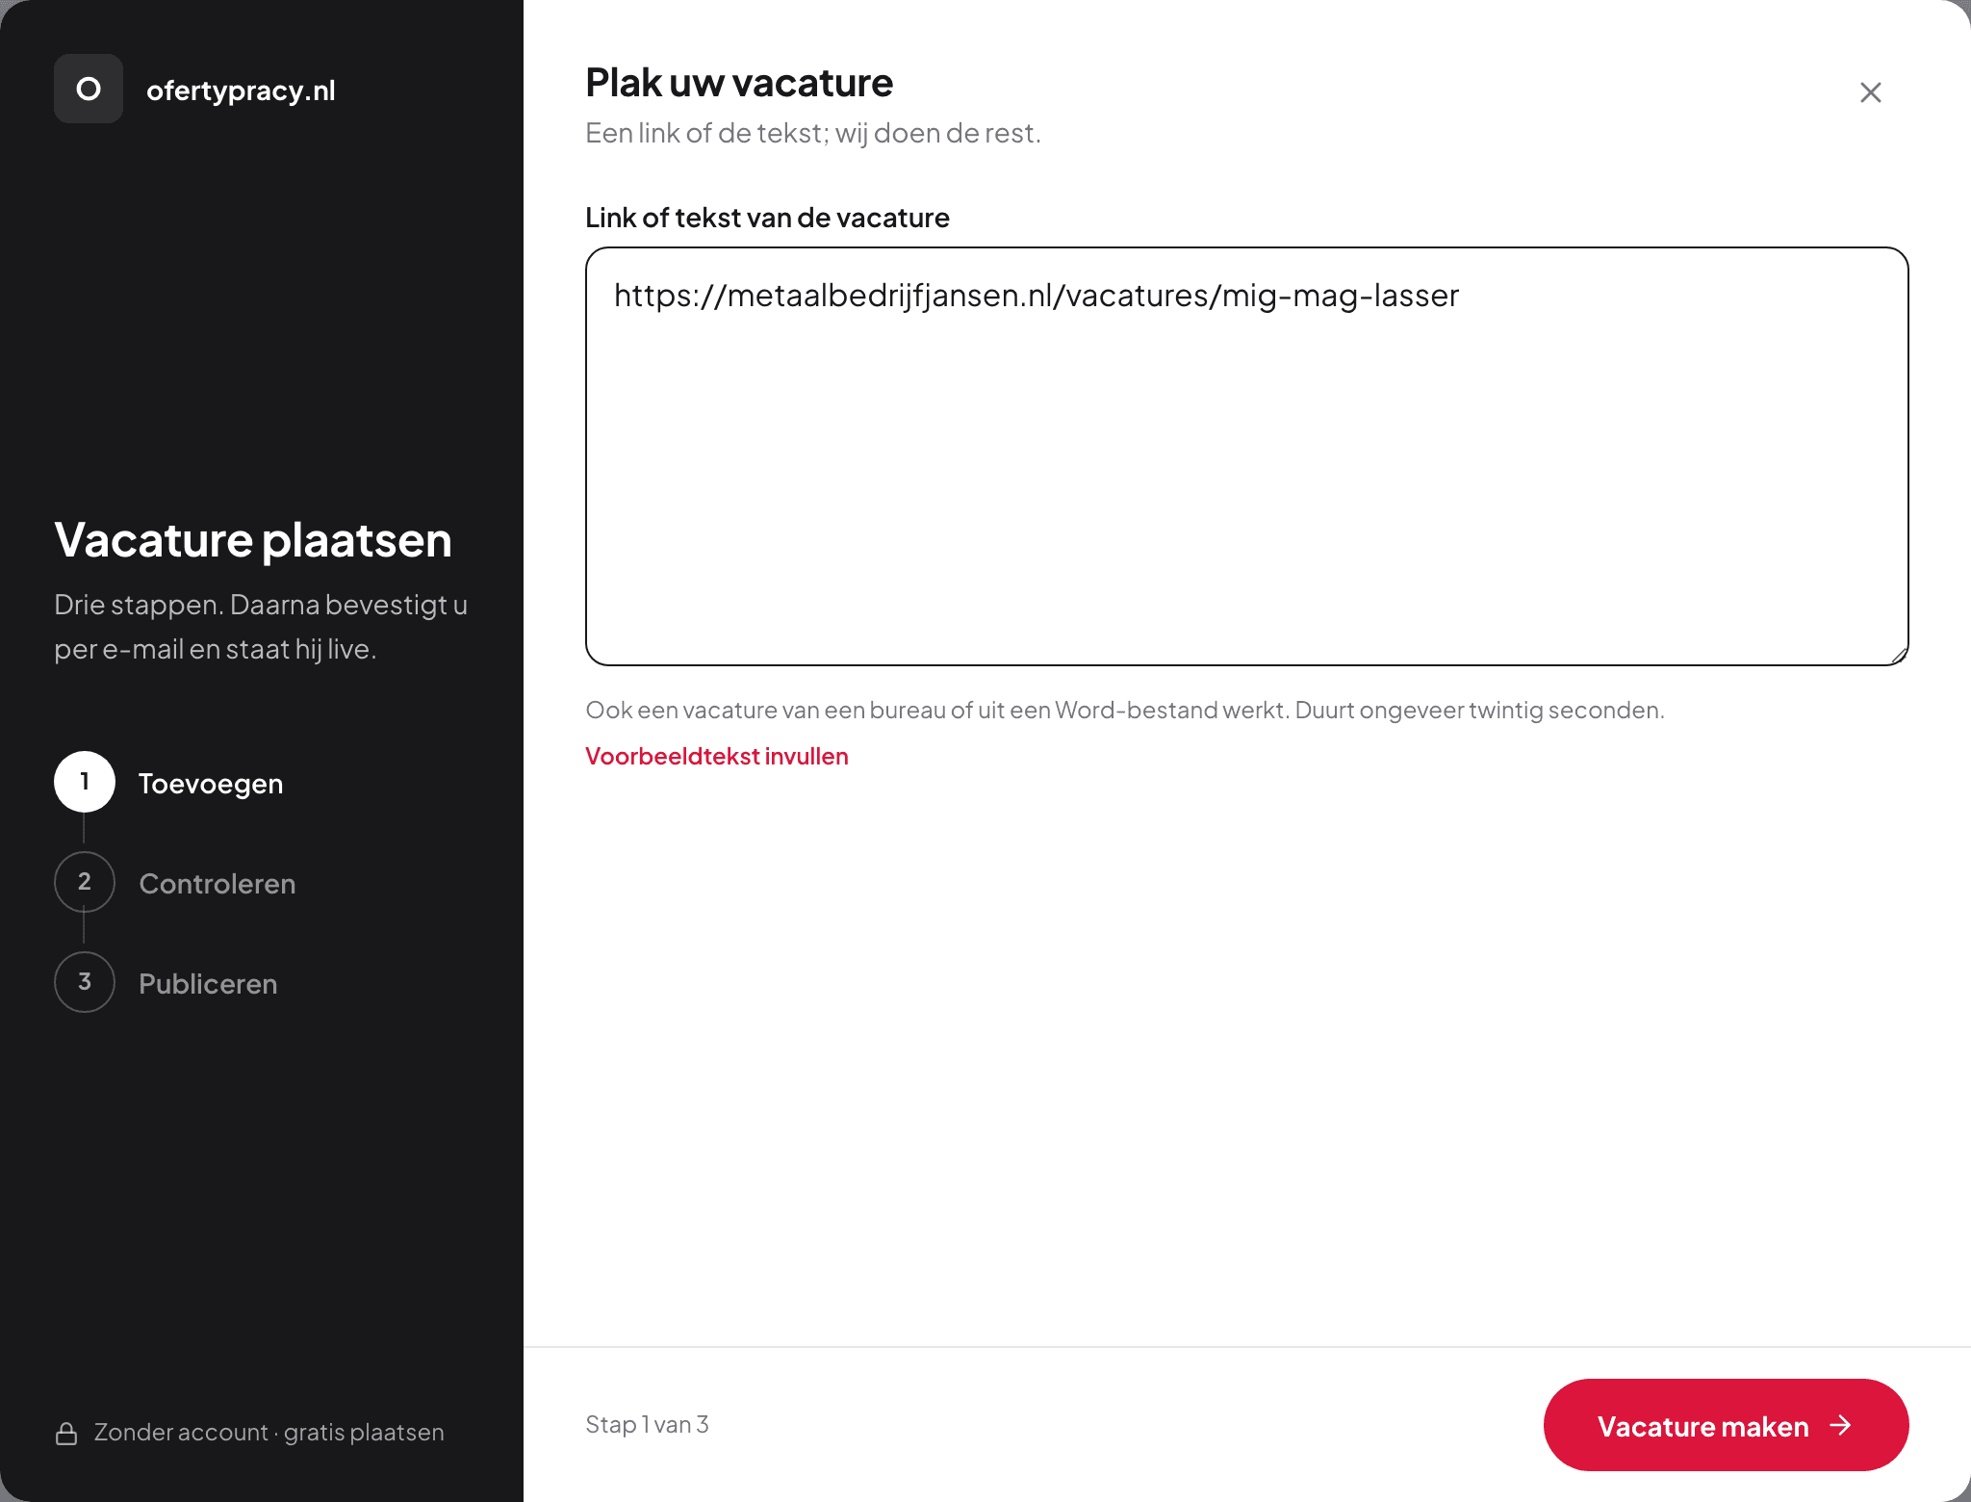
Task: Select step 1 circle Toevoegen
Action: [x=85, y=782]
